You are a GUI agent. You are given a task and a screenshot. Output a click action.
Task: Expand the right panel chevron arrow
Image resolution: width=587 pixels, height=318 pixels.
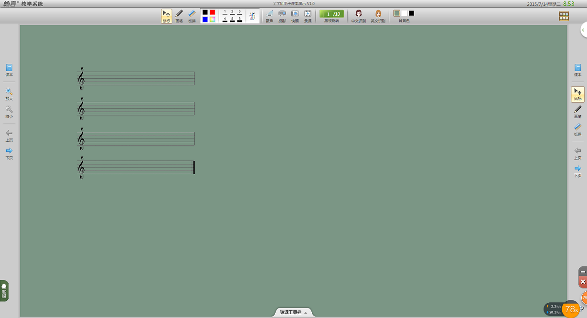(x=583, y=30)
